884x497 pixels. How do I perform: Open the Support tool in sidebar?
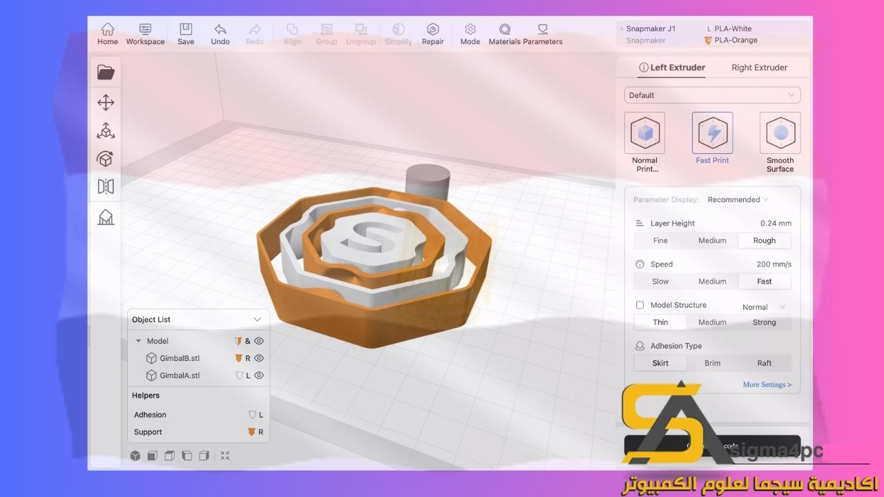(106, 217)
